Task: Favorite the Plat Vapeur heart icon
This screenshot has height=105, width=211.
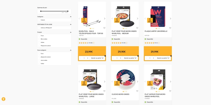Action: click(x=170, y=91)
